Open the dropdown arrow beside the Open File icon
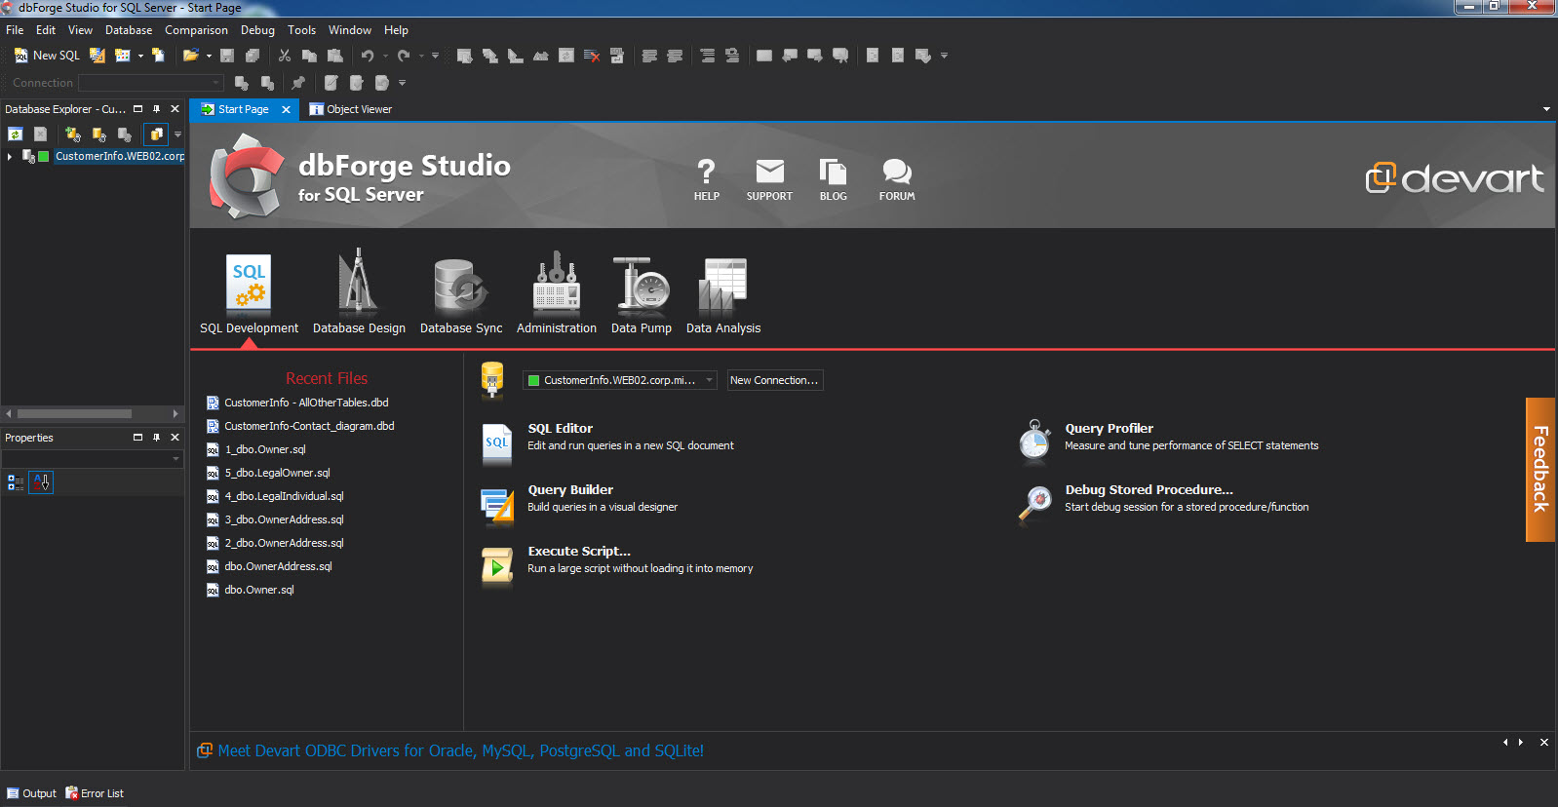The width and height of the screenshot is (1558, 807). click(209, 56)
